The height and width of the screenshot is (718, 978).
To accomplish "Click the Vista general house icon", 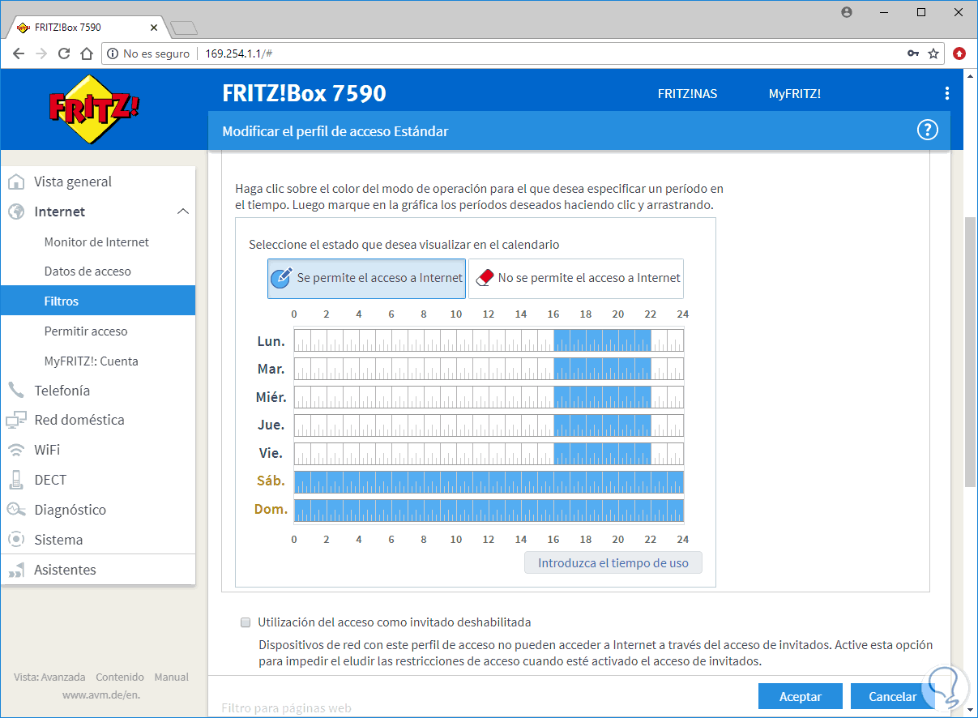I will pyautogui.click(x=15, y=182).
